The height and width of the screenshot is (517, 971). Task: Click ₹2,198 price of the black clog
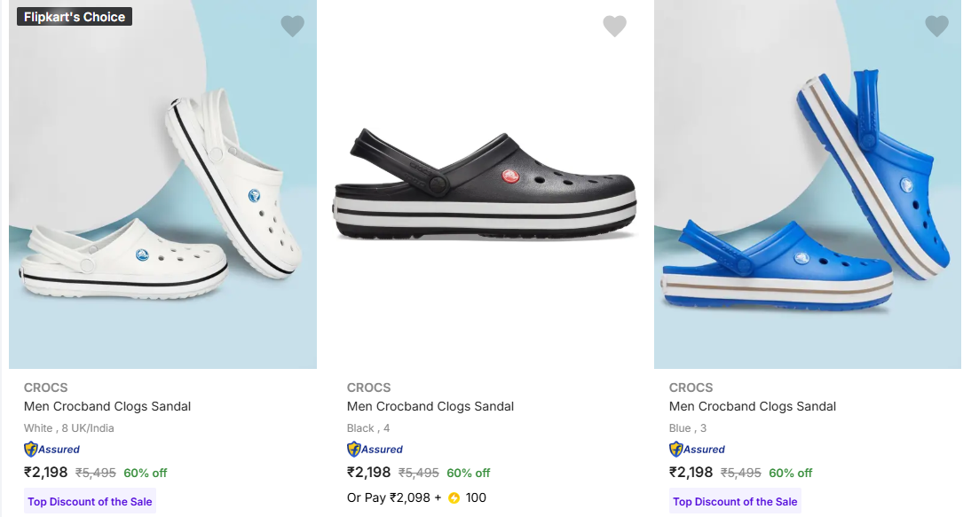[369, 473]
